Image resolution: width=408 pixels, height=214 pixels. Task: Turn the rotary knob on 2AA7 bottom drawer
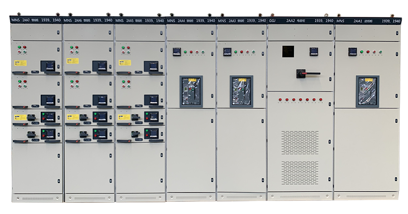[31, 135]
